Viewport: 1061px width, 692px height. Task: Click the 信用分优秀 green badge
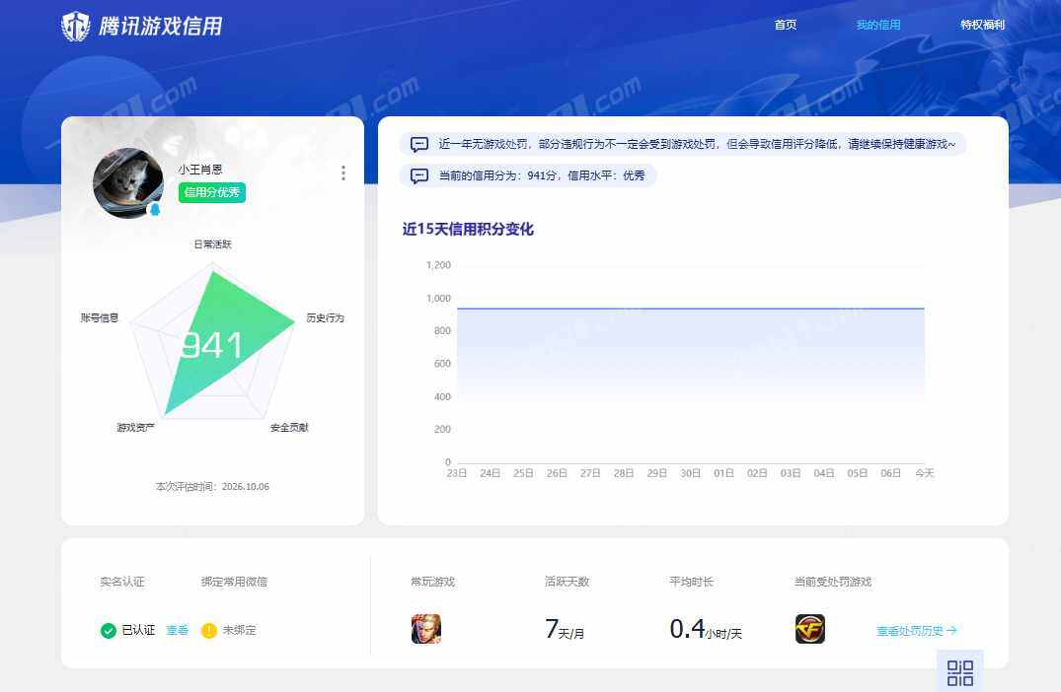[x=212, y=192]
